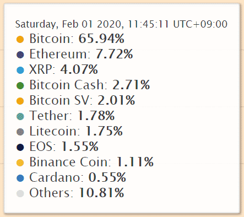Click the Bitcoin Cash 2.71% label
The height and width of the screenshot is (217, 244).
pos(90,85)
